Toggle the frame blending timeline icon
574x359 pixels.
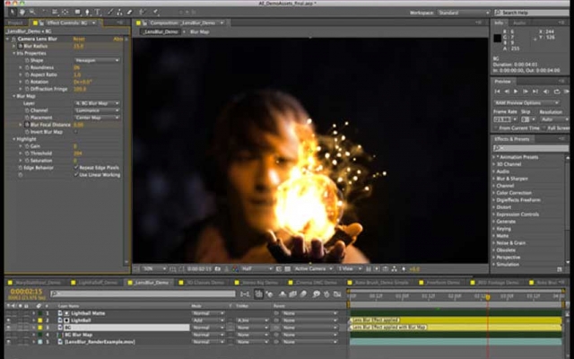click(293, 293)
